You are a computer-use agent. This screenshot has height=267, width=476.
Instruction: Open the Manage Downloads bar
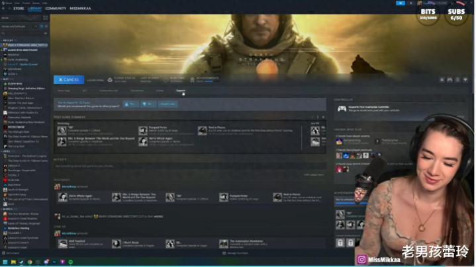click(236, 253)
